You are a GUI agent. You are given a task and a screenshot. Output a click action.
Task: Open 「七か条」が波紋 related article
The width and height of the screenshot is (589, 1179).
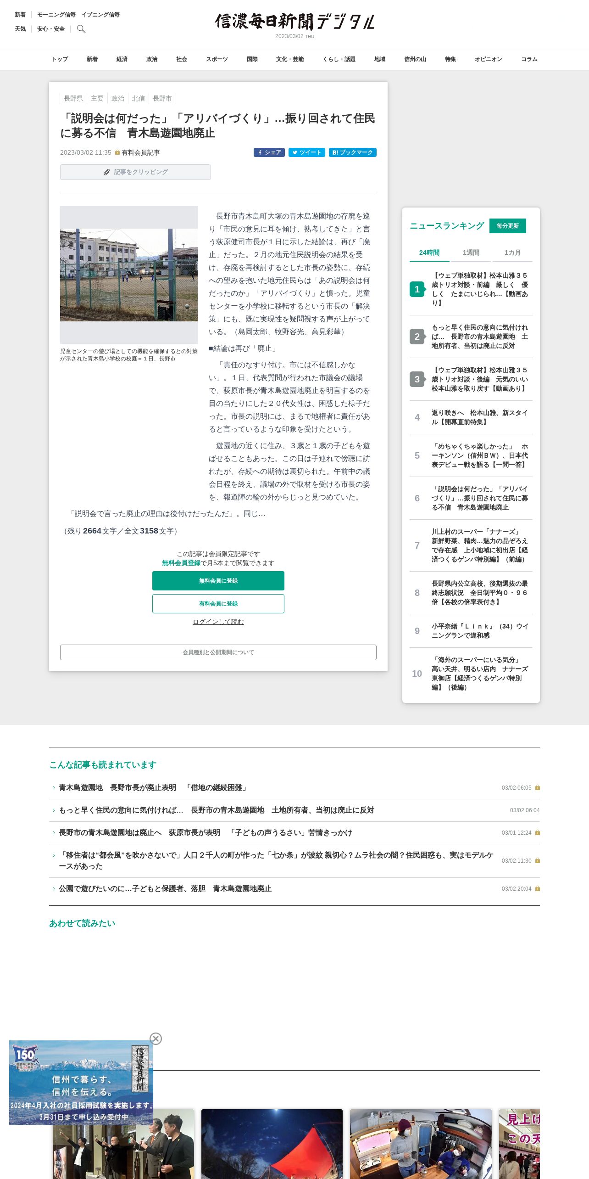276,861
